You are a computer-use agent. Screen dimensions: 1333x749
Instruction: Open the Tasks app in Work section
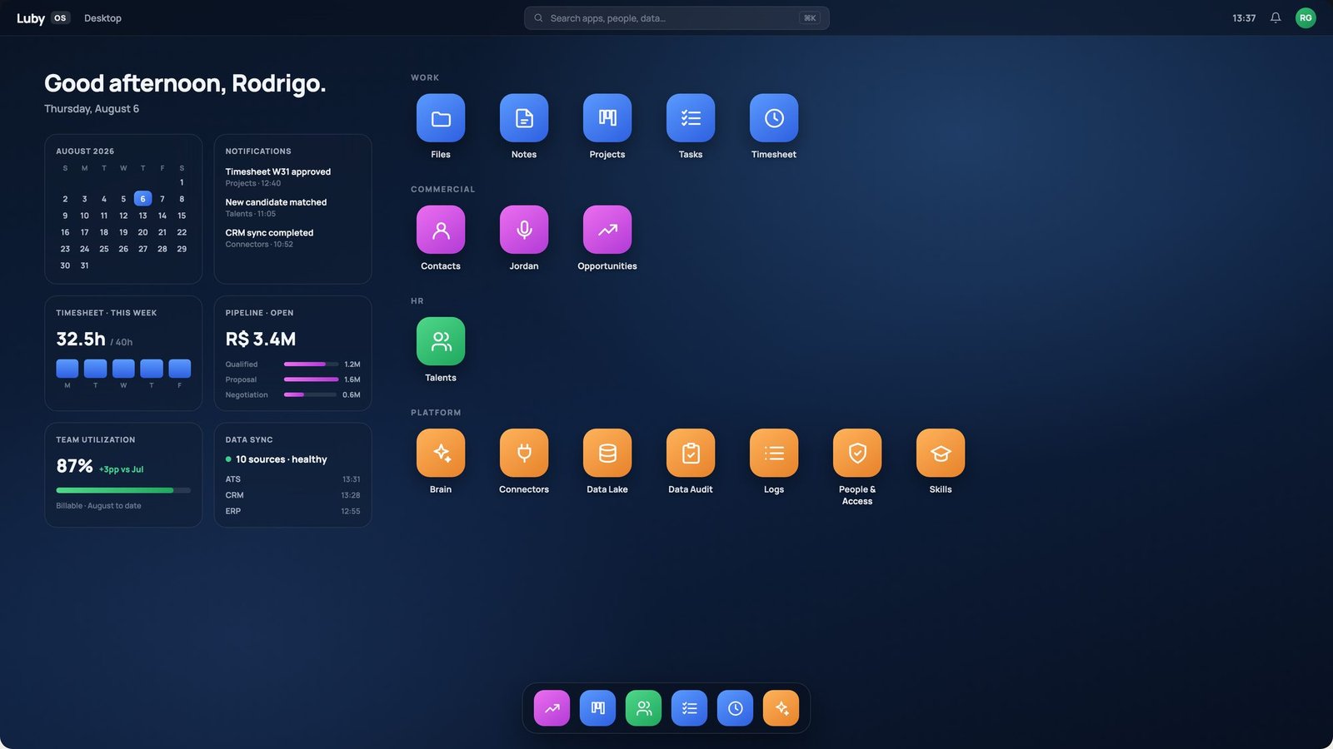691,118
